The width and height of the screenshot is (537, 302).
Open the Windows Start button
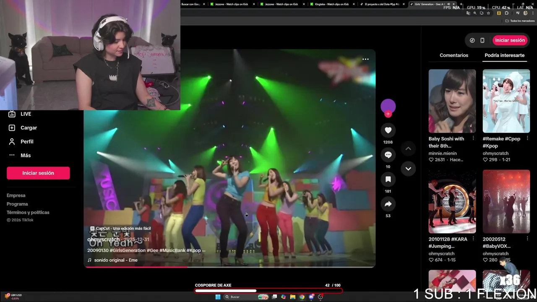pos(218,297)
